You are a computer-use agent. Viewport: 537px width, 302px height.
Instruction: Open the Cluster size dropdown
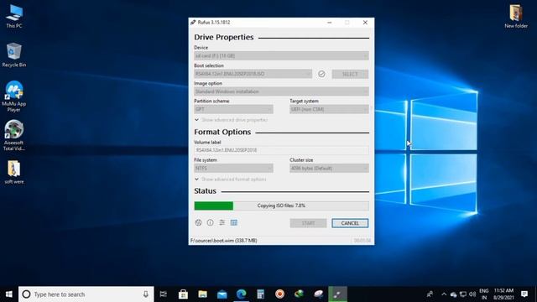329,168
